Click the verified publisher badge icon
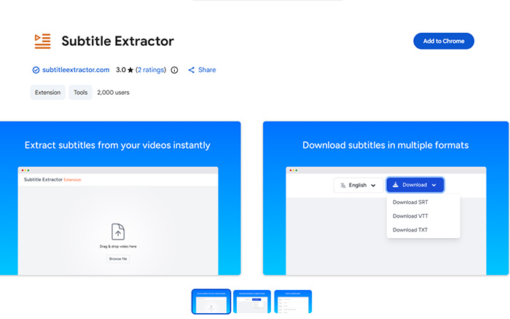This screenshot has width=510, height=319. pos(36,70)
